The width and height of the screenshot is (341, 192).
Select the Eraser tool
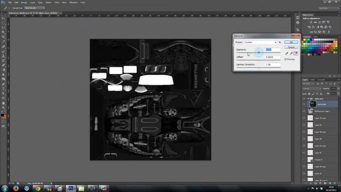[x=3, y=65]
